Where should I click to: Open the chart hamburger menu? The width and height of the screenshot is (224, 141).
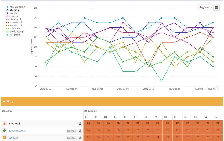coord(216,8)
